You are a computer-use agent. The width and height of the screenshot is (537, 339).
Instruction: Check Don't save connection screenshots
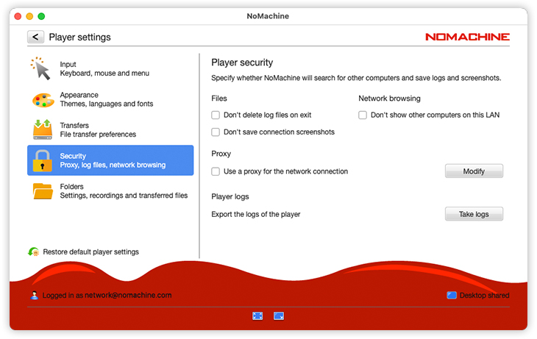pos(216,132)
